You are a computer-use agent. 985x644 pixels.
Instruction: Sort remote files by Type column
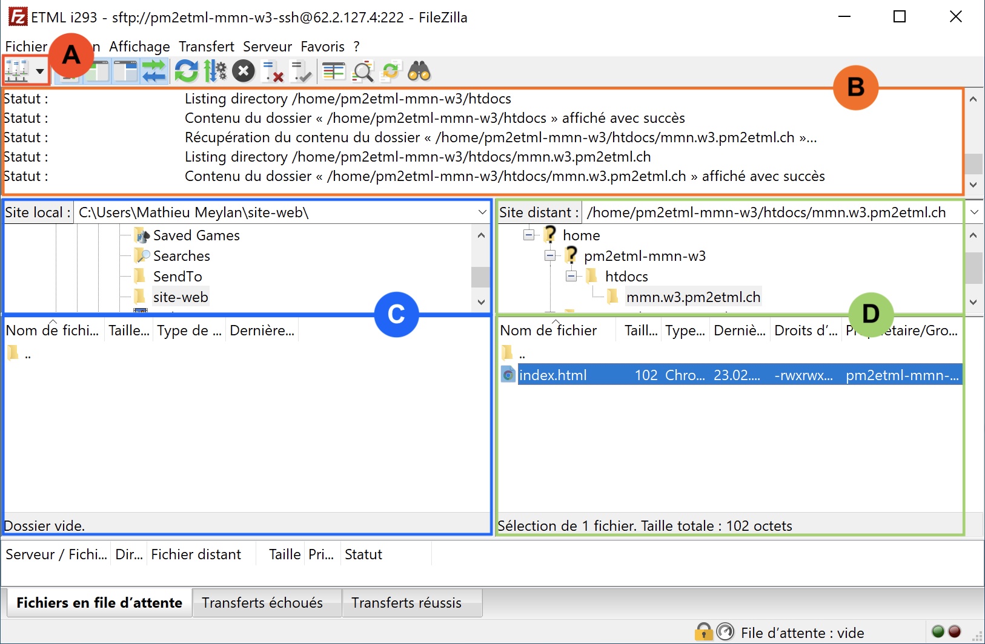pos(685,330)
